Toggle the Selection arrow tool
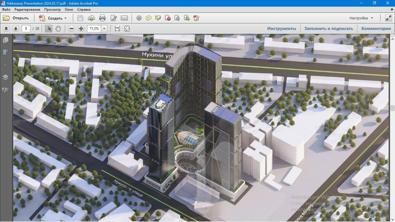 (48, 29)
